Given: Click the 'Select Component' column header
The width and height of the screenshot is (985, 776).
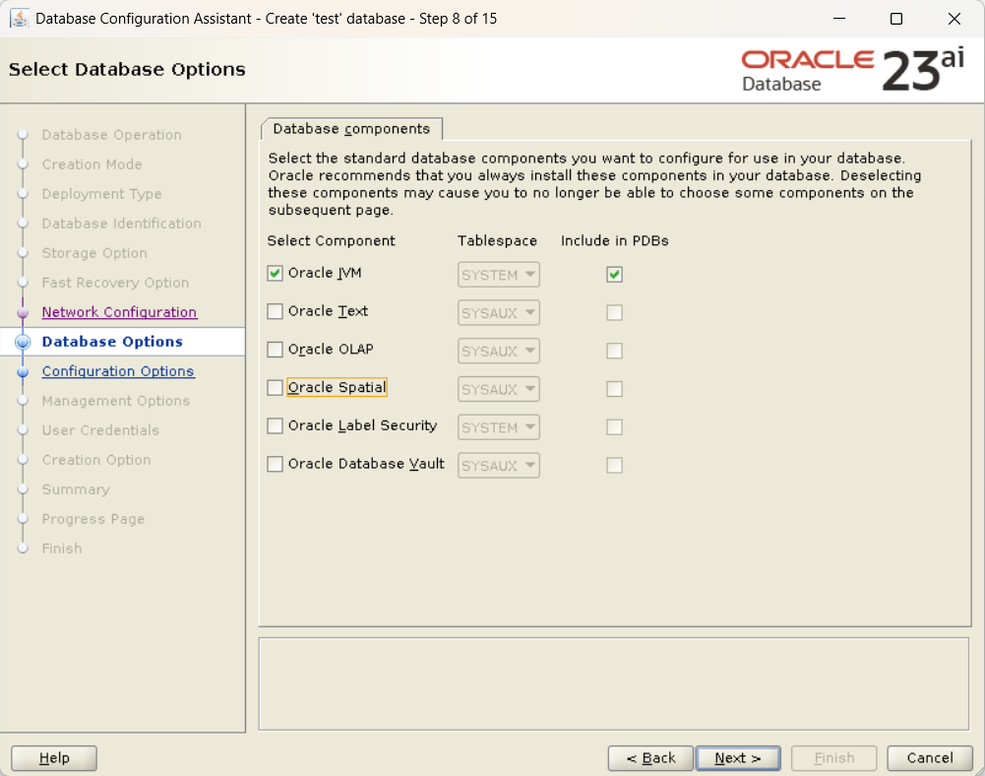Looking at the screenshot, I should pos(331,241).
